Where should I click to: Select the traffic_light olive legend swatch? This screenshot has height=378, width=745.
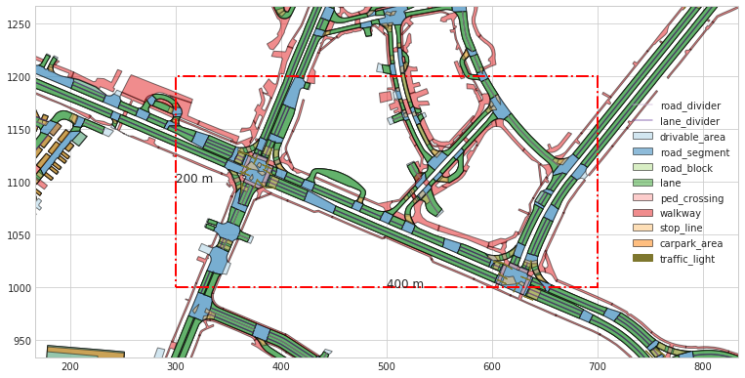point(642,259)
